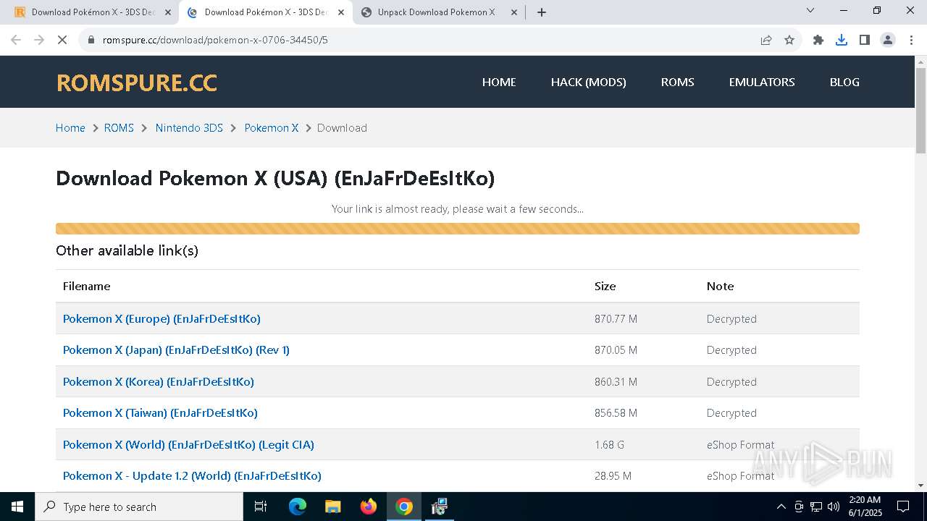Open the tab search dropdown
This screenshot has height=521, width=927.
click(810, 10)
